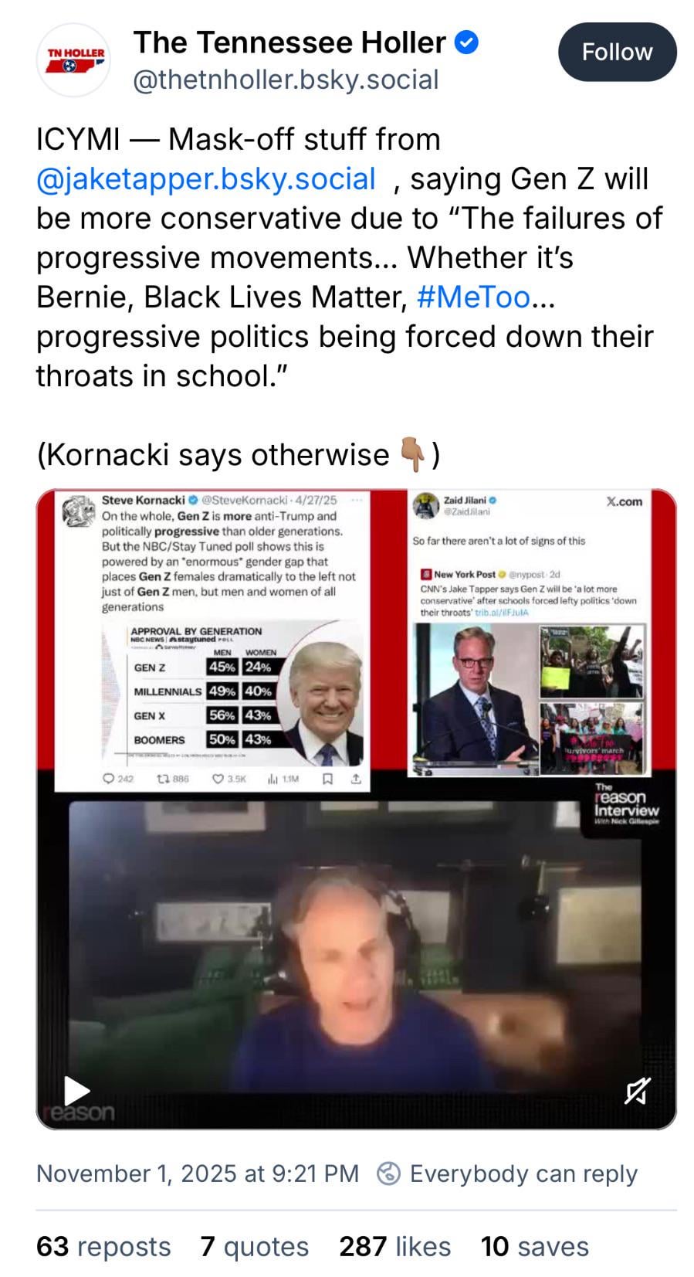Open the #MeToo hashtag
Screen dimensions: 694x1277
[473, 297]
